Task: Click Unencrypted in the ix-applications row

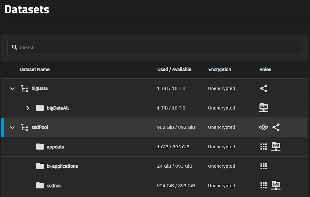Action: [x=221, y=166]
